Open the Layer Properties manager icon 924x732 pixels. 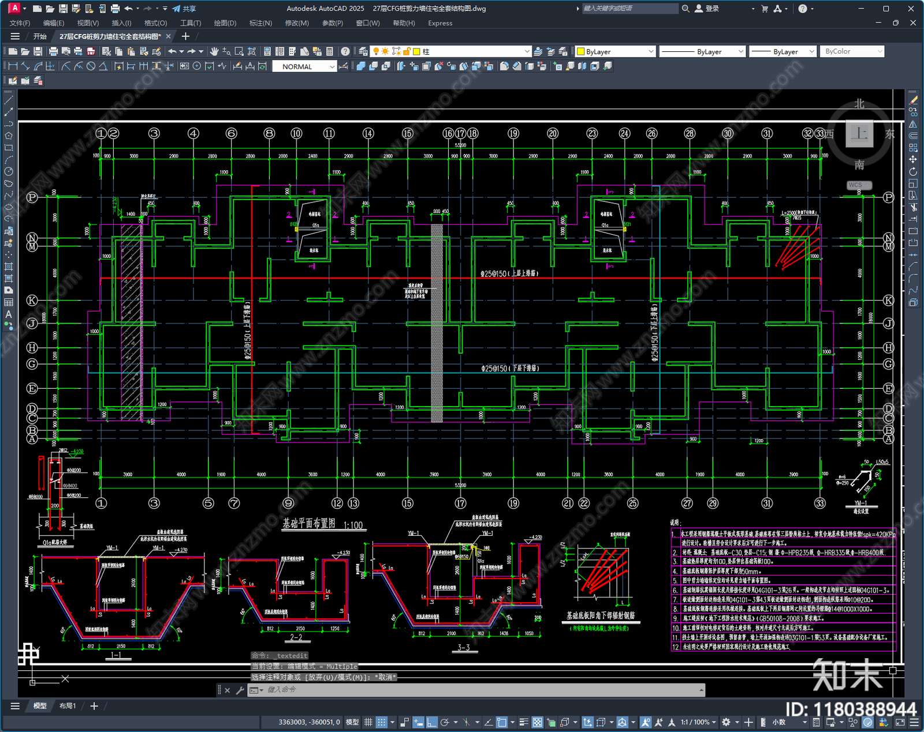coord(363,51)
